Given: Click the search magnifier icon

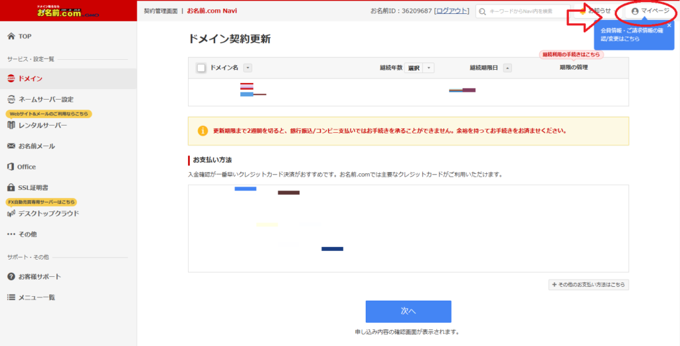Looking at the screenshot, I should tap(482, 11).
